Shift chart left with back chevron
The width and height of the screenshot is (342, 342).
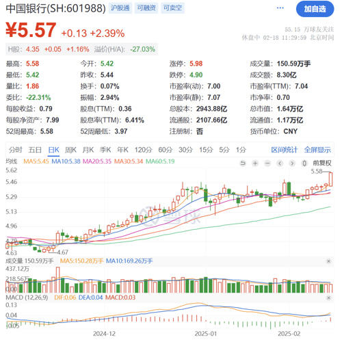point(280,163)
